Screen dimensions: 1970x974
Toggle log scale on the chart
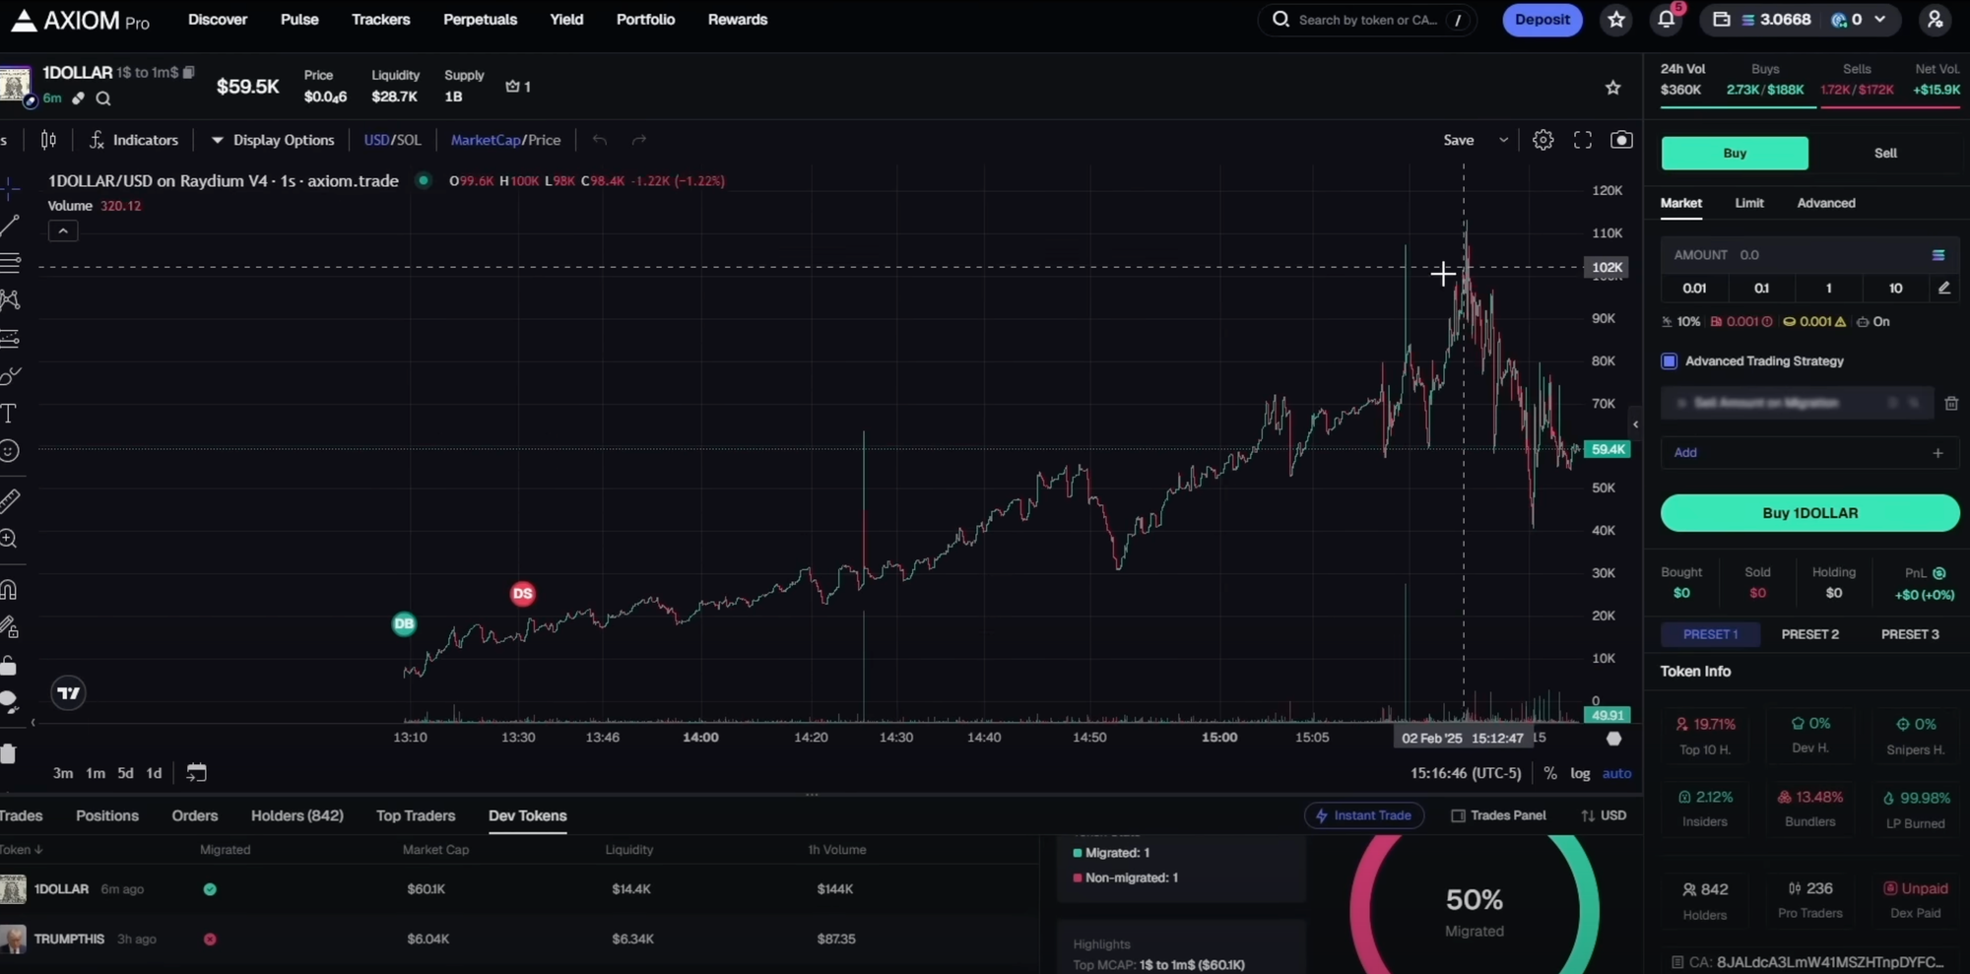pos(1579,773)
